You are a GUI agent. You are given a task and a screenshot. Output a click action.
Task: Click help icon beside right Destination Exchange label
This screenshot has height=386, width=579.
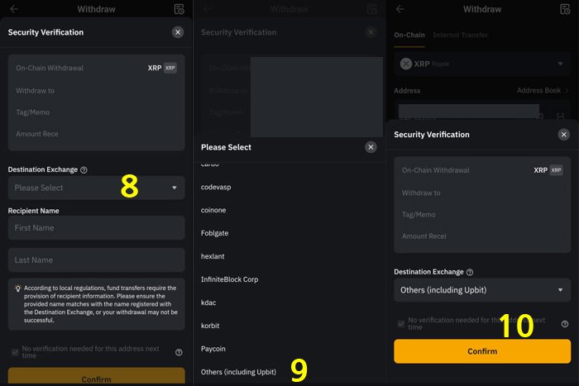[x=470, y=272]
